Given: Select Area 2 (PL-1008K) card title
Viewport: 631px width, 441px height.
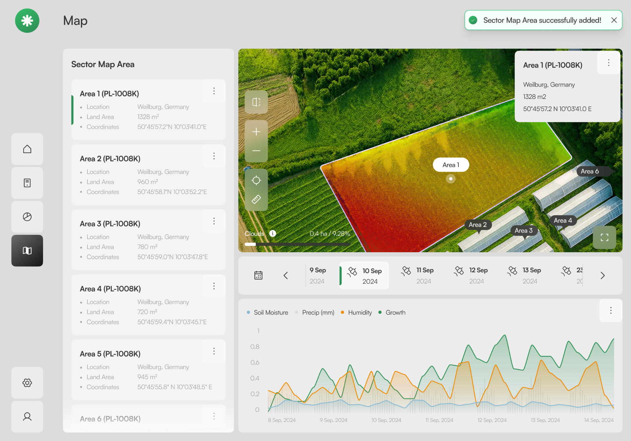Looking at the screenshot, I should [110, 159].
